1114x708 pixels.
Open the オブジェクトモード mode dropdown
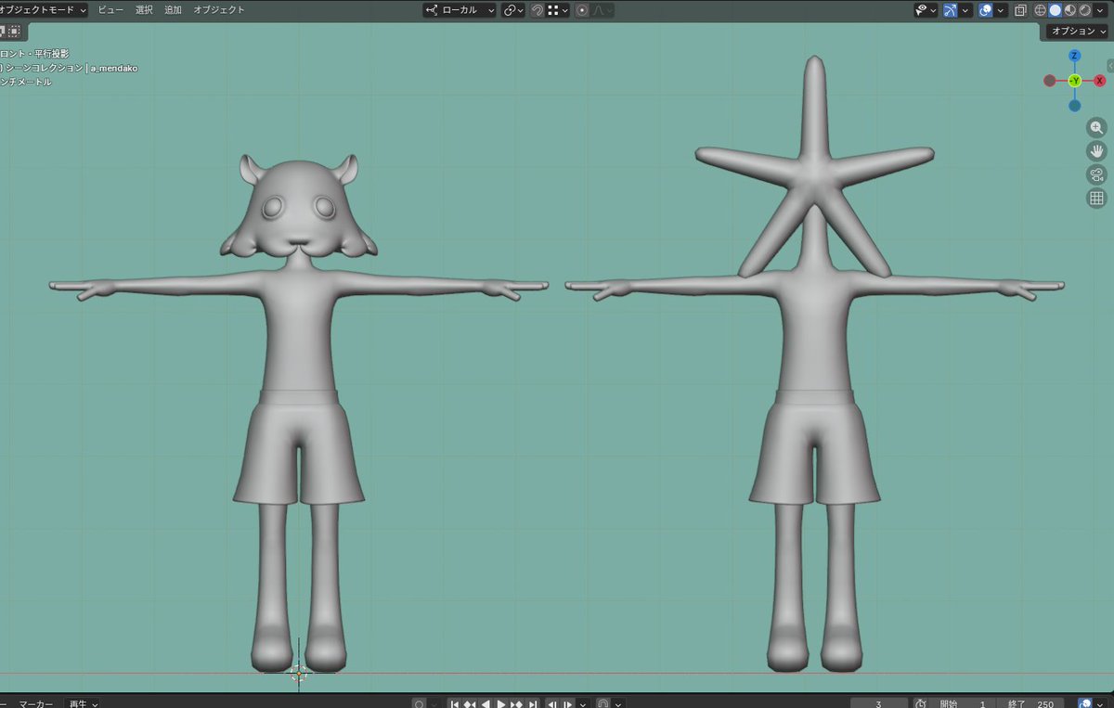pos(44,9)
